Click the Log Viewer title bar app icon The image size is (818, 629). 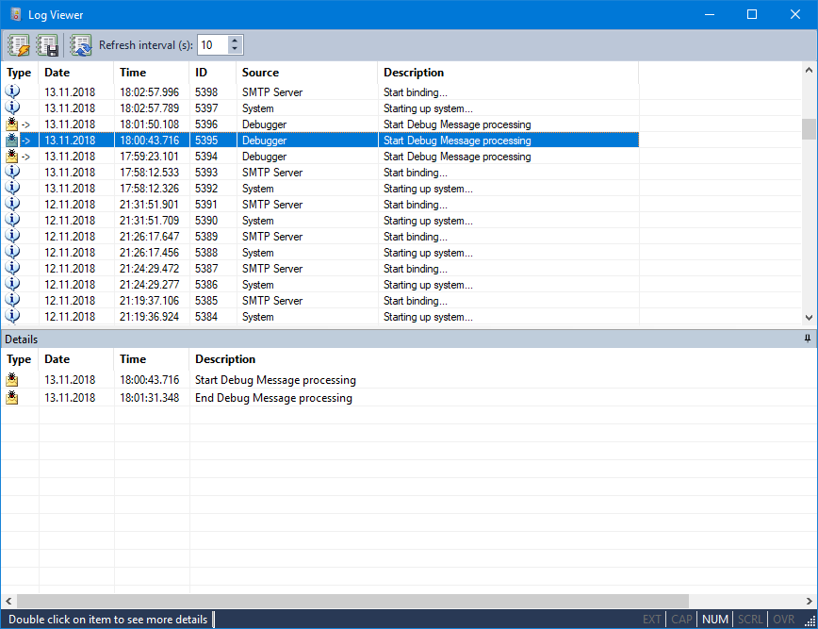[16, 14]
